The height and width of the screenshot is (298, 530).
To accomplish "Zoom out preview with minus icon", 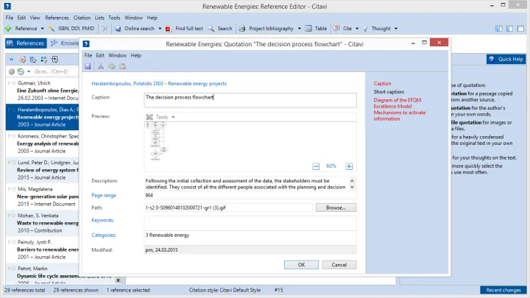I will coord(316,166).
